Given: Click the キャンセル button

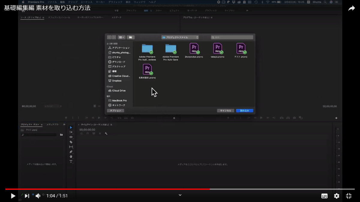Looking at the screenshot, I should 226,111.
